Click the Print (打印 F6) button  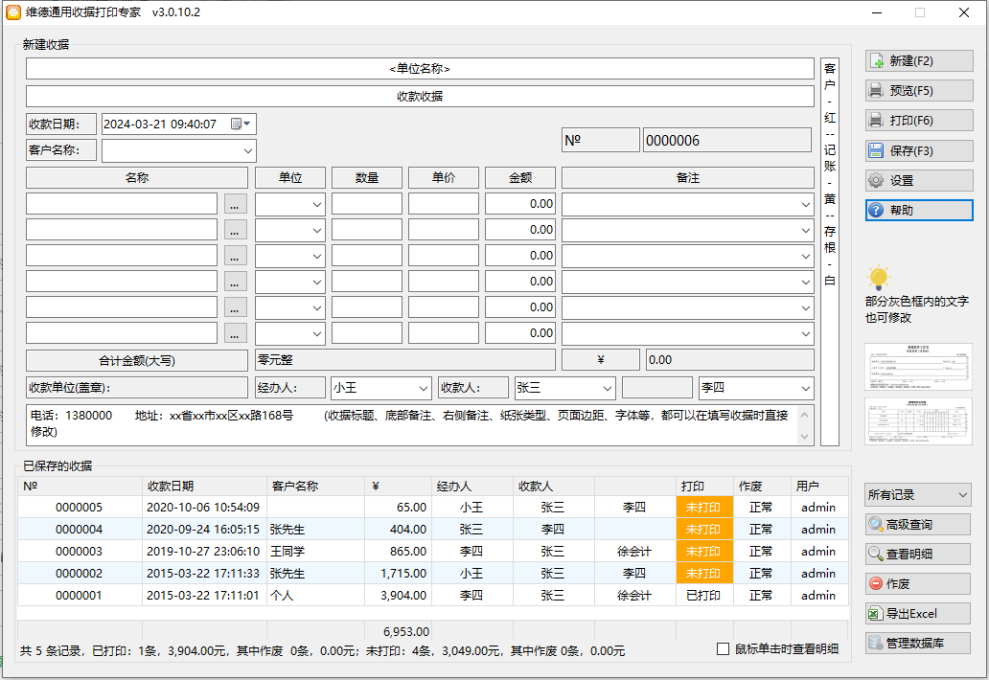(918, 121)
